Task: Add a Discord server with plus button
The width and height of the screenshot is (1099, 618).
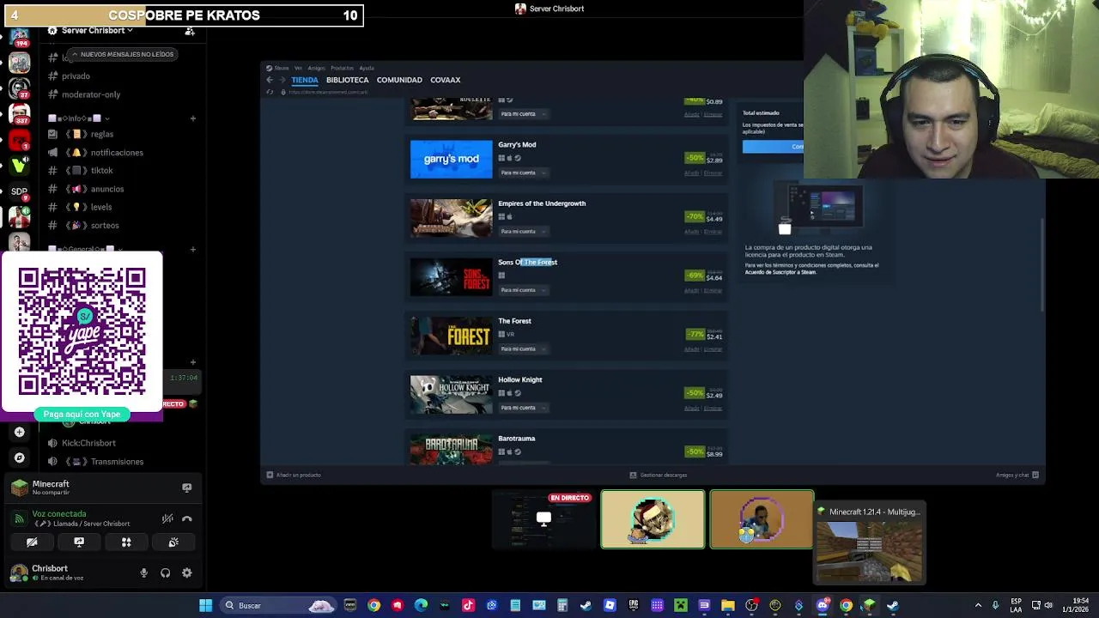Action: 19,432
